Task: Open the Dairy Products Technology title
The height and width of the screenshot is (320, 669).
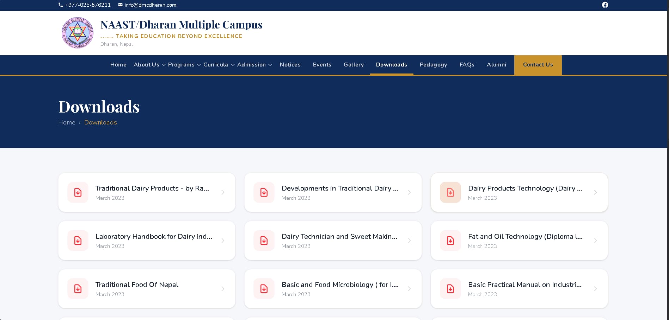Action: 525,188
